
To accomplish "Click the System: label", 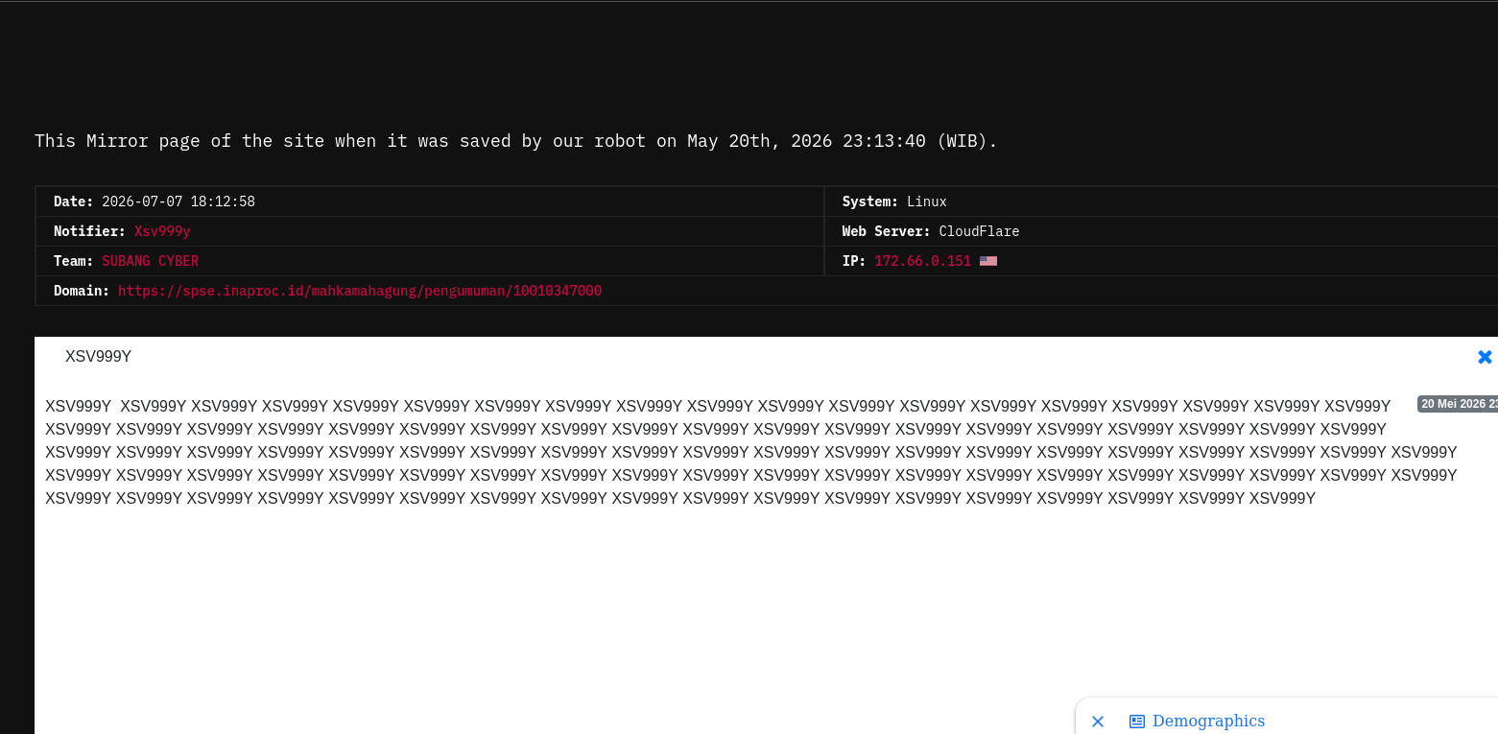I will tap(870, 201).
